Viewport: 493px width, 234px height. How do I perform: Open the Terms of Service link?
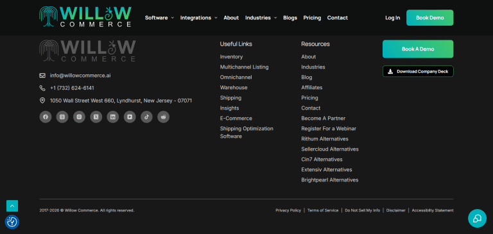point(323,210)
